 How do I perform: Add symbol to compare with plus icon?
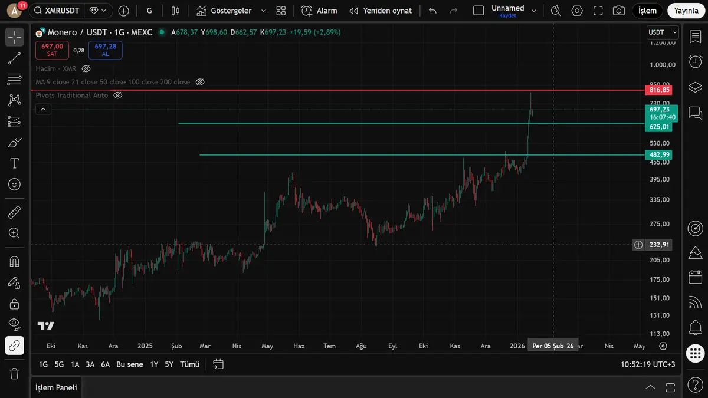pos(123,11)
